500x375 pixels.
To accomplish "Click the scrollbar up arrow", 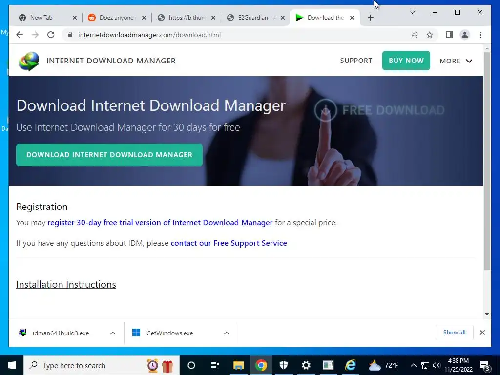I will pos(487,48).
